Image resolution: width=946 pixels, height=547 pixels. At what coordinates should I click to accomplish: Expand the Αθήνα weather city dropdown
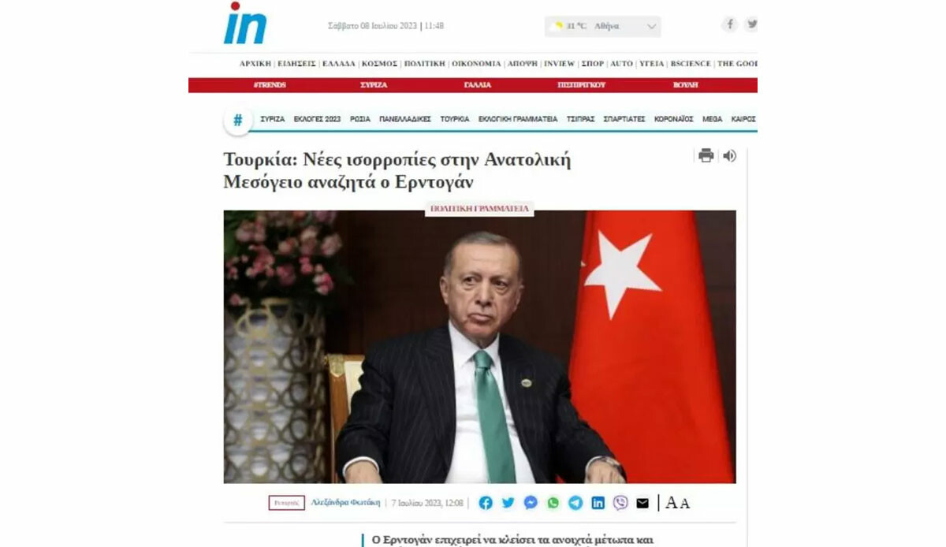coord(603,26)
